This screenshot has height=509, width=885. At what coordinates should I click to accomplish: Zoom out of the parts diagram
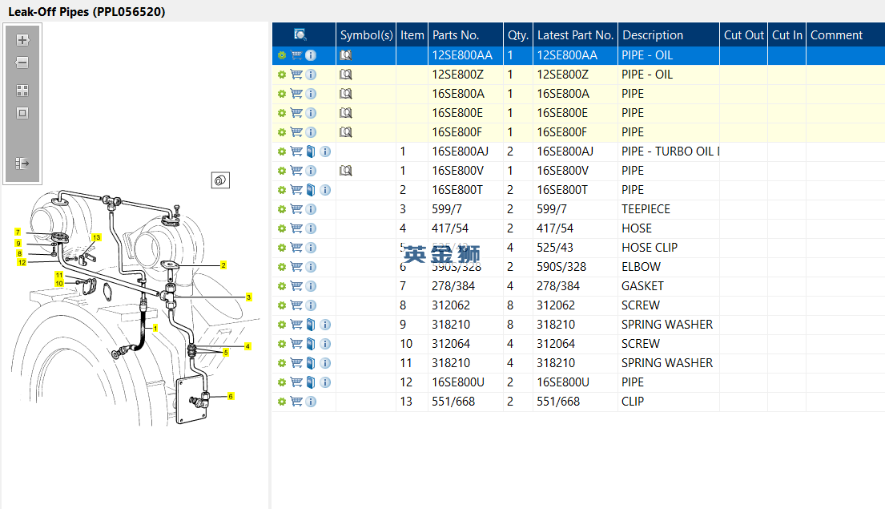click(22, 63)
